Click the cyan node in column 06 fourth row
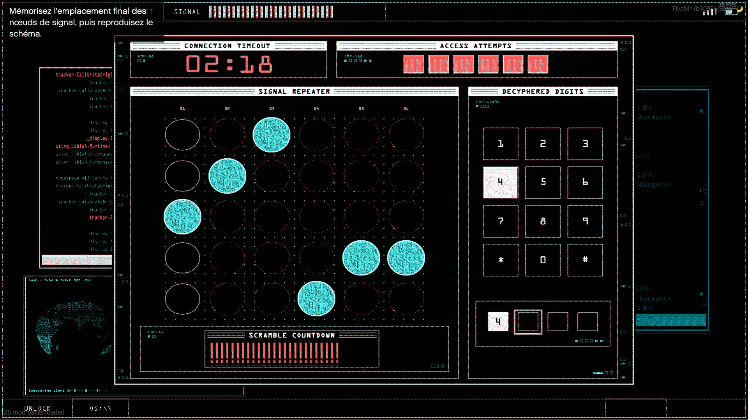This screenshot has width=748, height=420. pos(406,258)
